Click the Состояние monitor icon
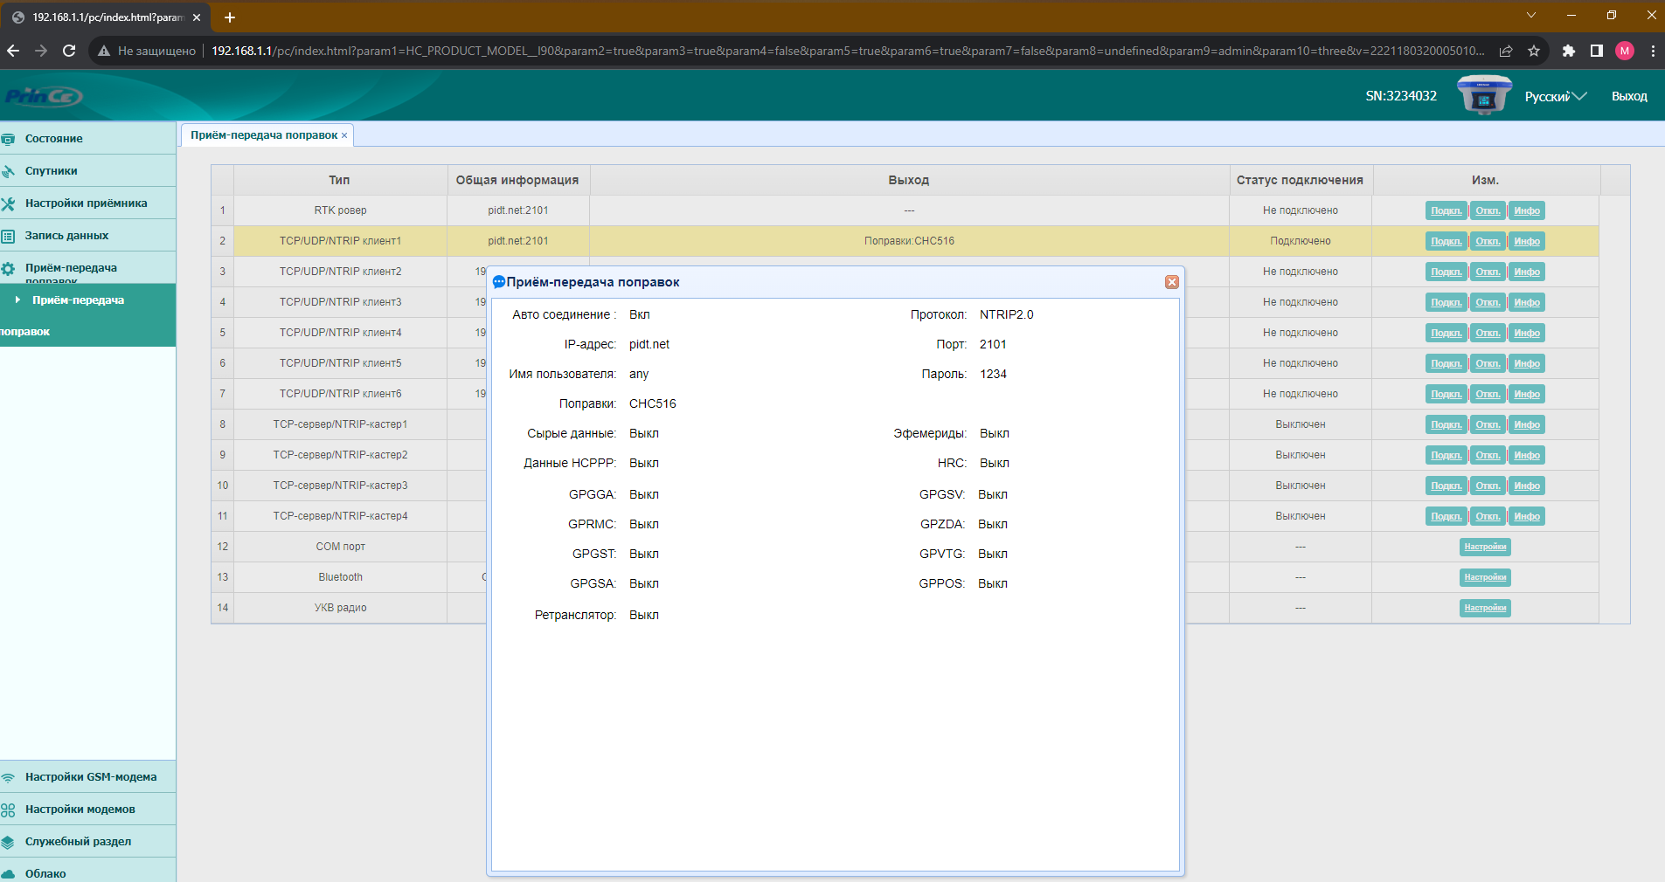 8,139
